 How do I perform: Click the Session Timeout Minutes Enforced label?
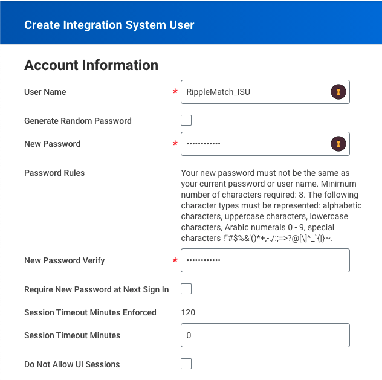[x=90, y=312]
